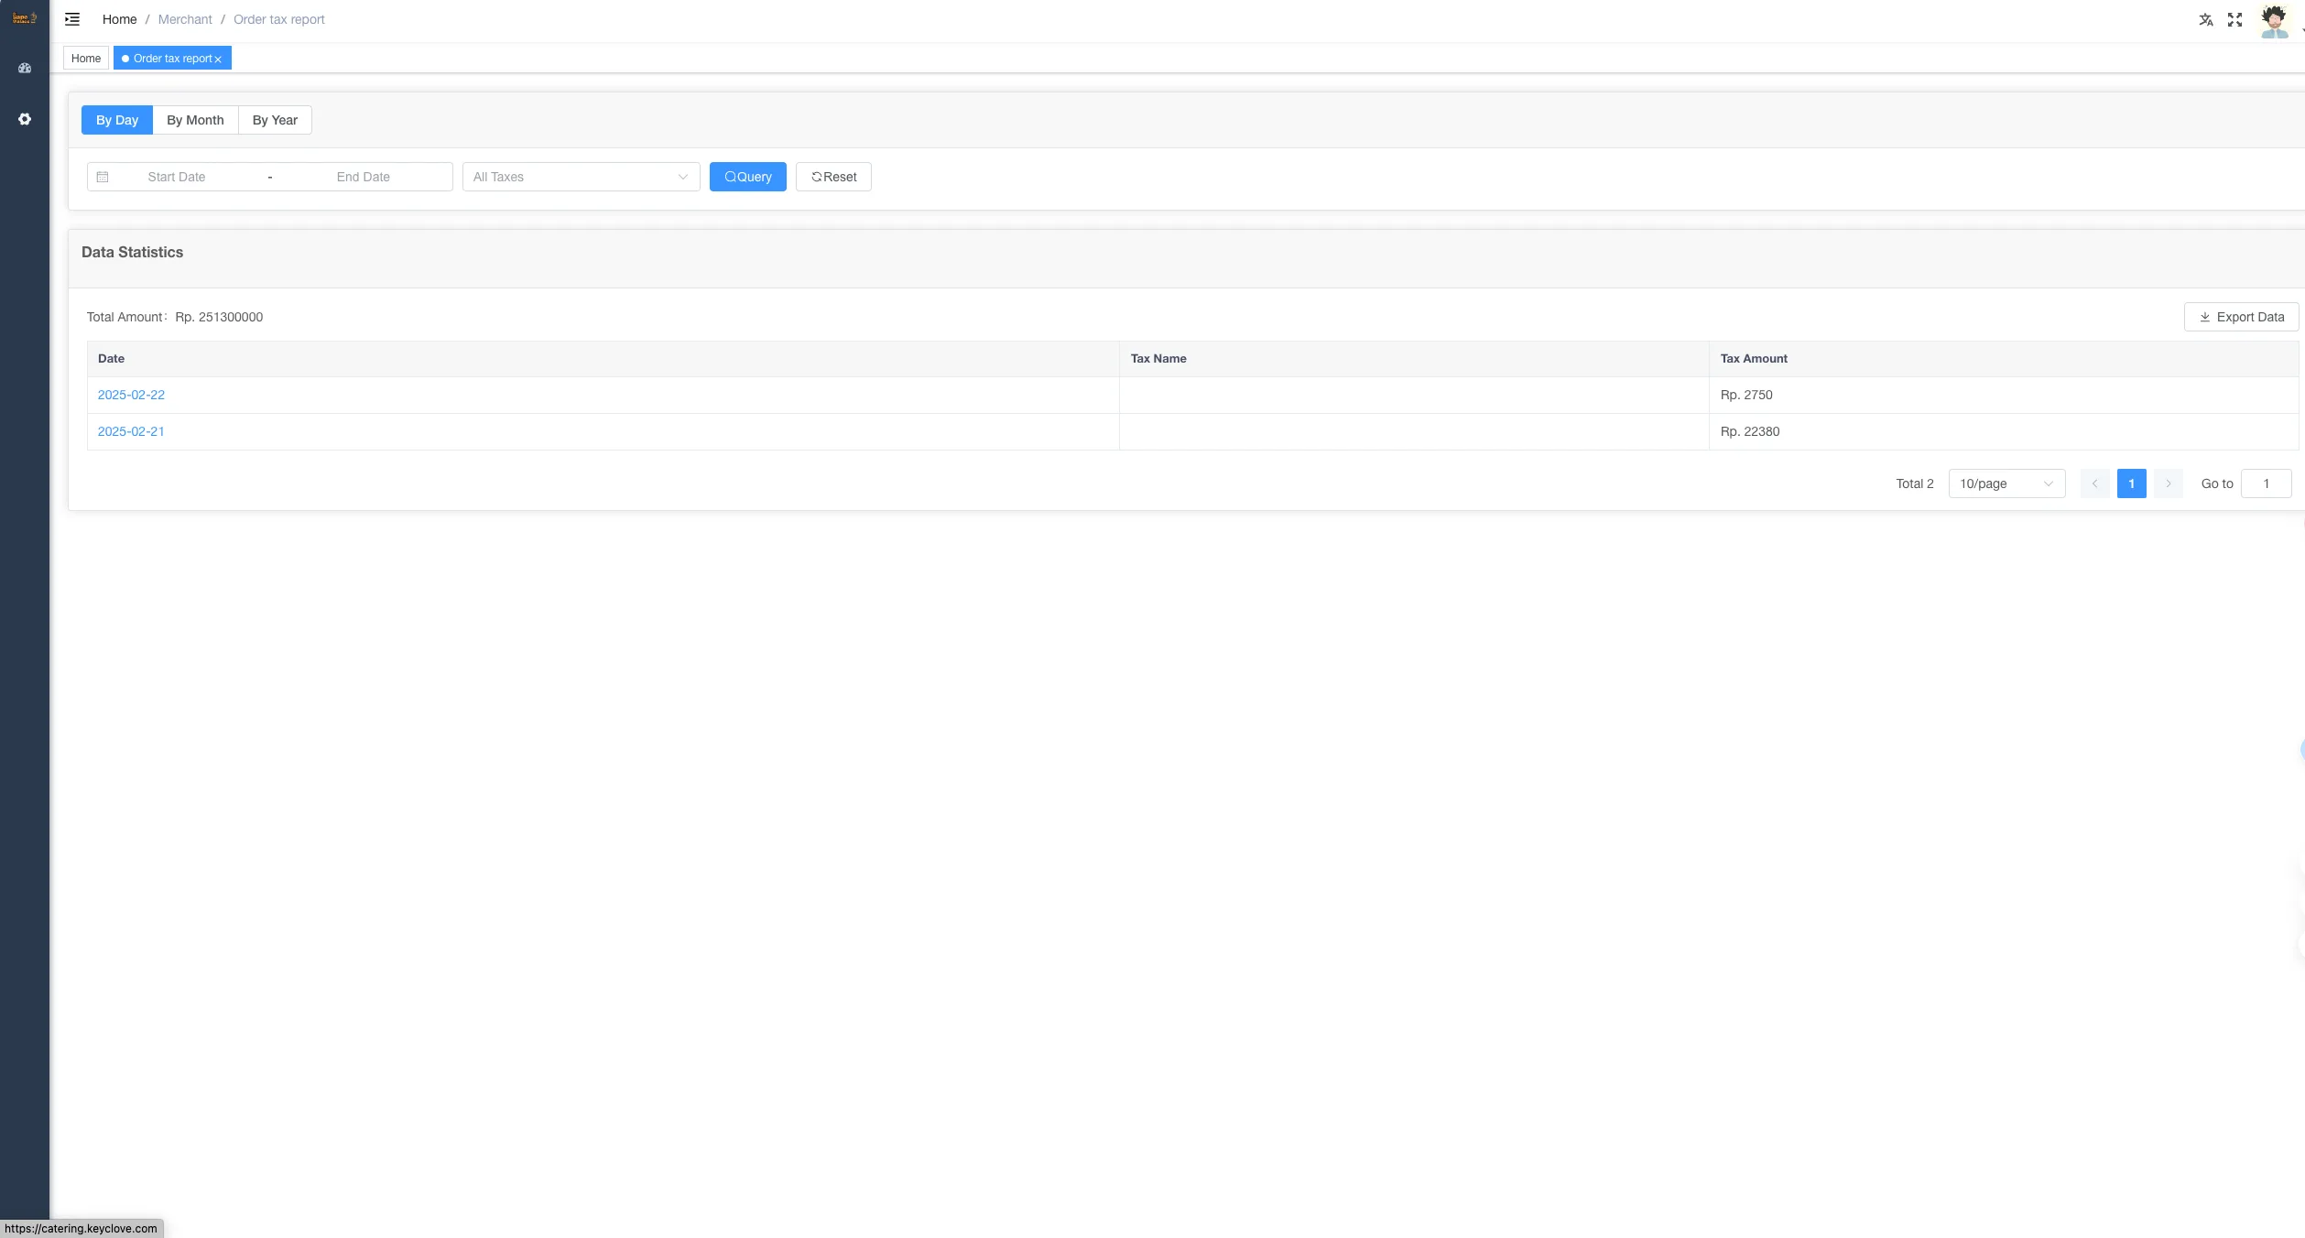Click Order tax report breadcrumb text
This screenshot has height=1238, width=2305.
[279, 19]
